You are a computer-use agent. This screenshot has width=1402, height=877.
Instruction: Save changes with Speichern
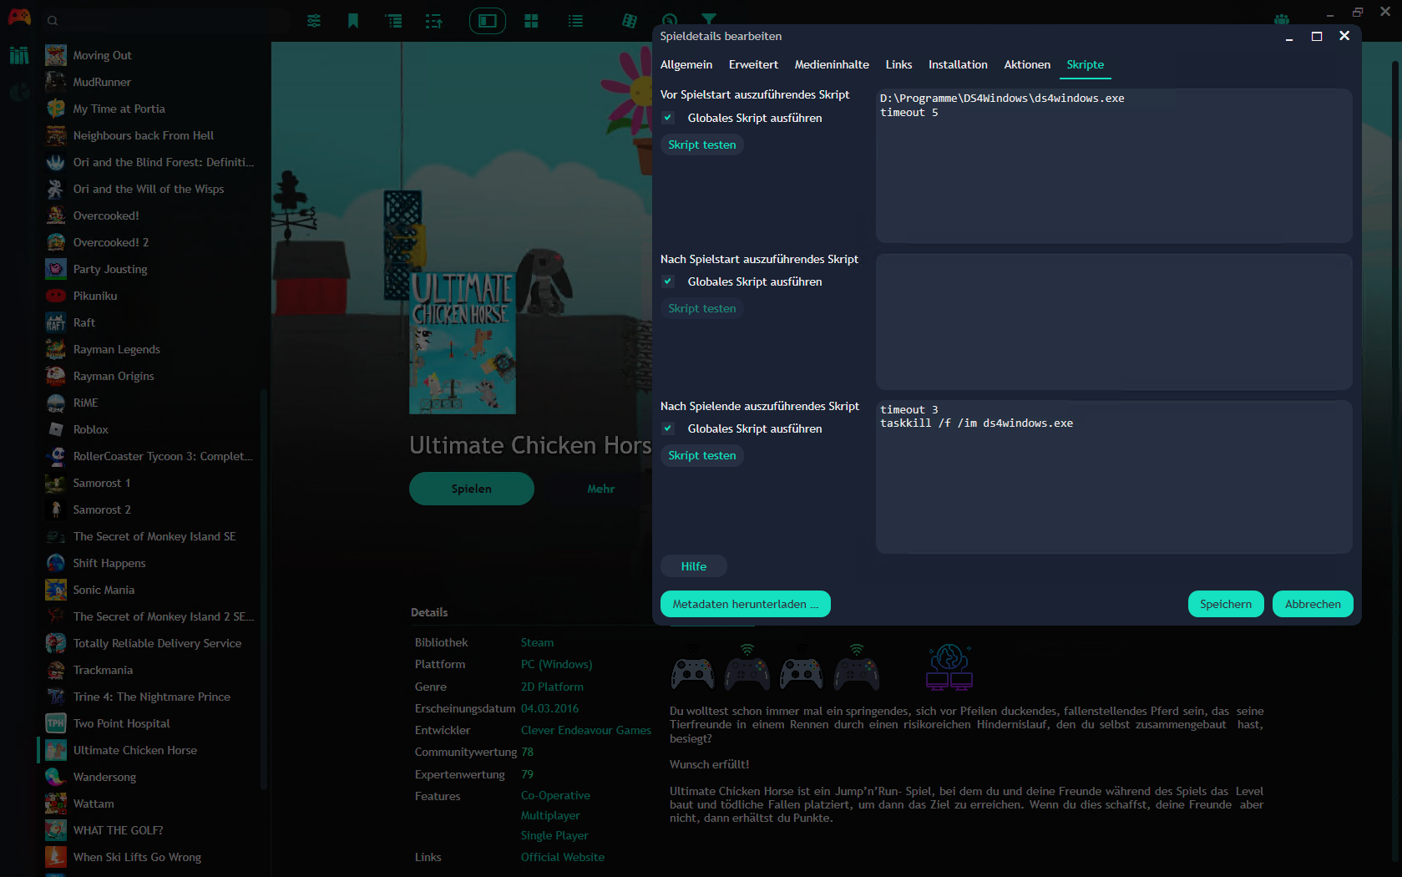tap(1226, 604)
